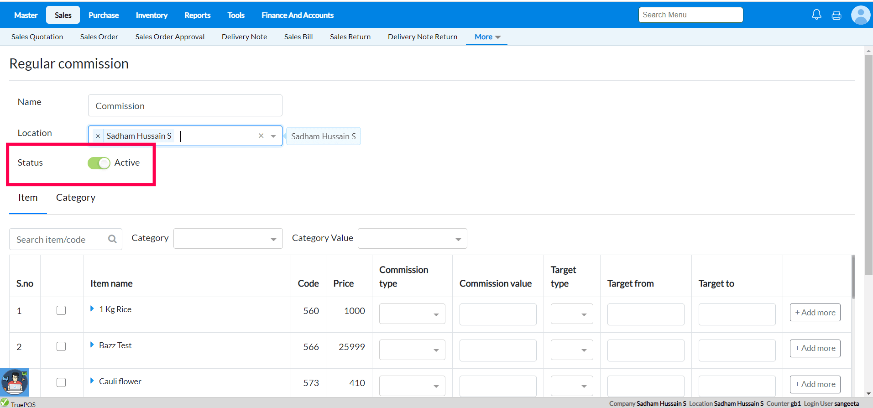
Task: Switch to the Category tab
Action: (76, 198)
